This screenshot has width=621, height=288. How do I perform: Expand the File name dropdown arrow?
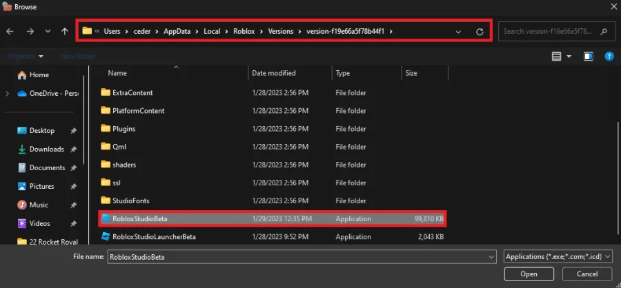(491, 257)
